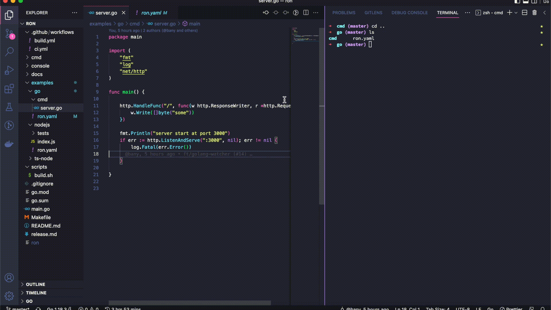
Task: Open new terminal launch profile dropdown
Action: pyautogui.click(x=516, y=13)
